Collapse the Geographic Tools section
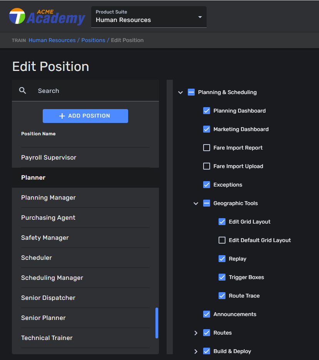 click(196, 204)
